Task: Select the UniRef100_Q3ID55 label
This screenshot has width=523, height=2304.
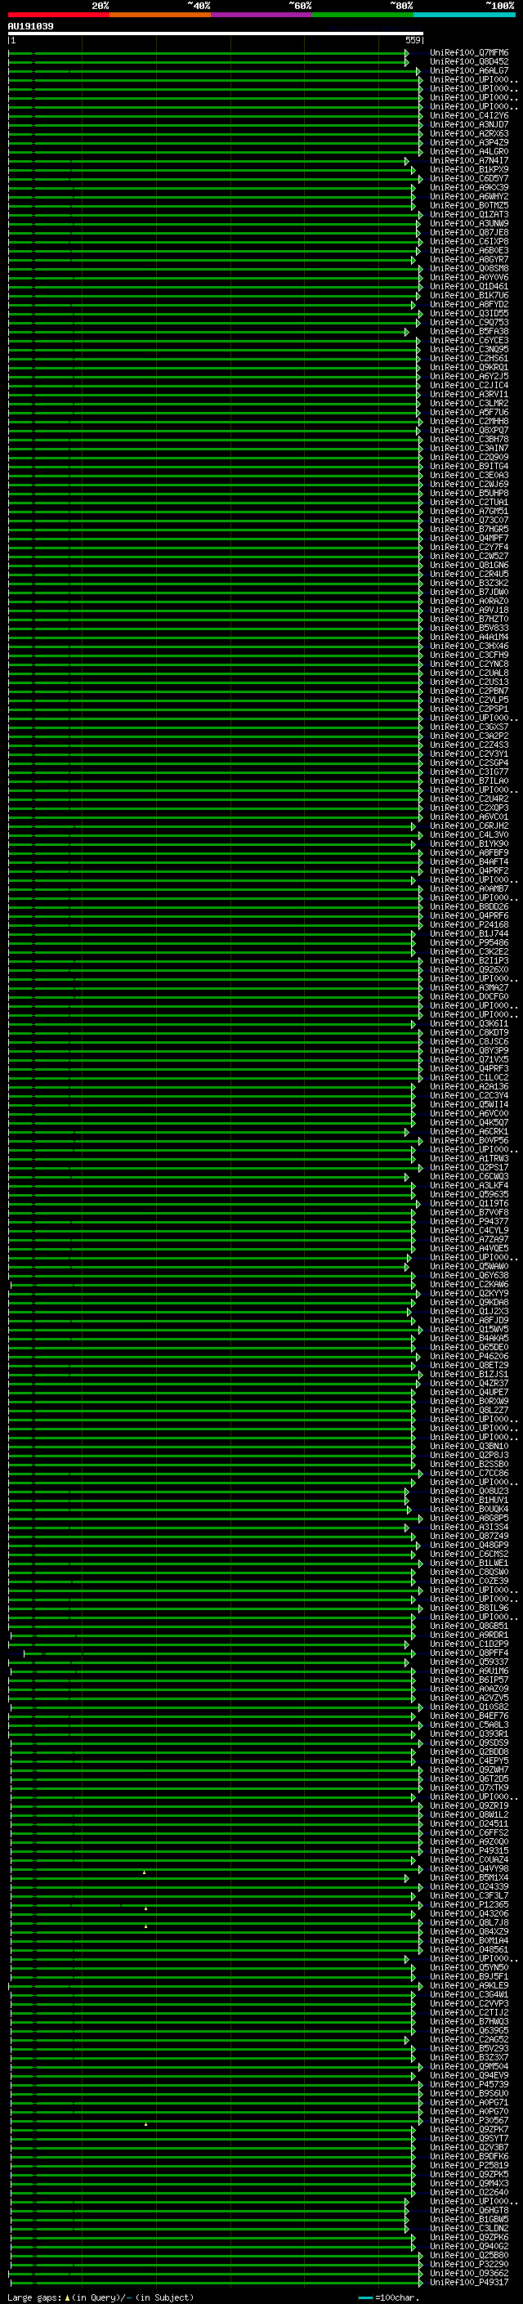Action: (x=468, y=313)
